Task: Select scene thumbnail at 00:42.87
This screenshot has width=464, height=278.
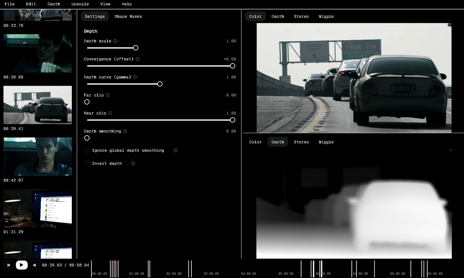Action: coord(38,157)
